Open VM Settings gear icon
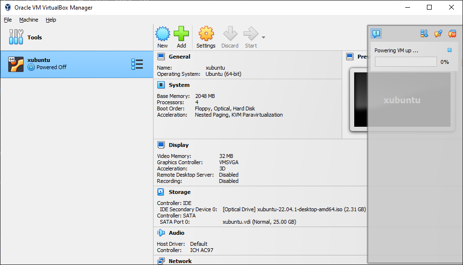463x265 pixels. (x=206, y=34)
